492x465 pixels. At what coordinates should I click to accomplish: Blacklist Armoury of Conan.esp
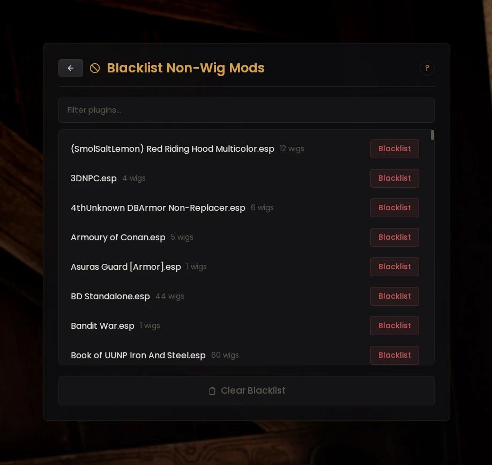(394, 237)
